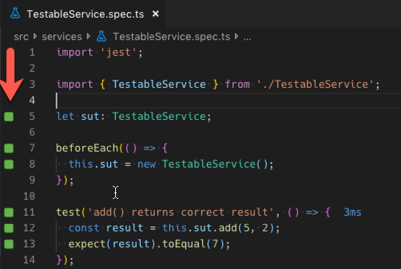Click the 3ms test duration annotation
The image size is (401, 269).
coord(352,212)
